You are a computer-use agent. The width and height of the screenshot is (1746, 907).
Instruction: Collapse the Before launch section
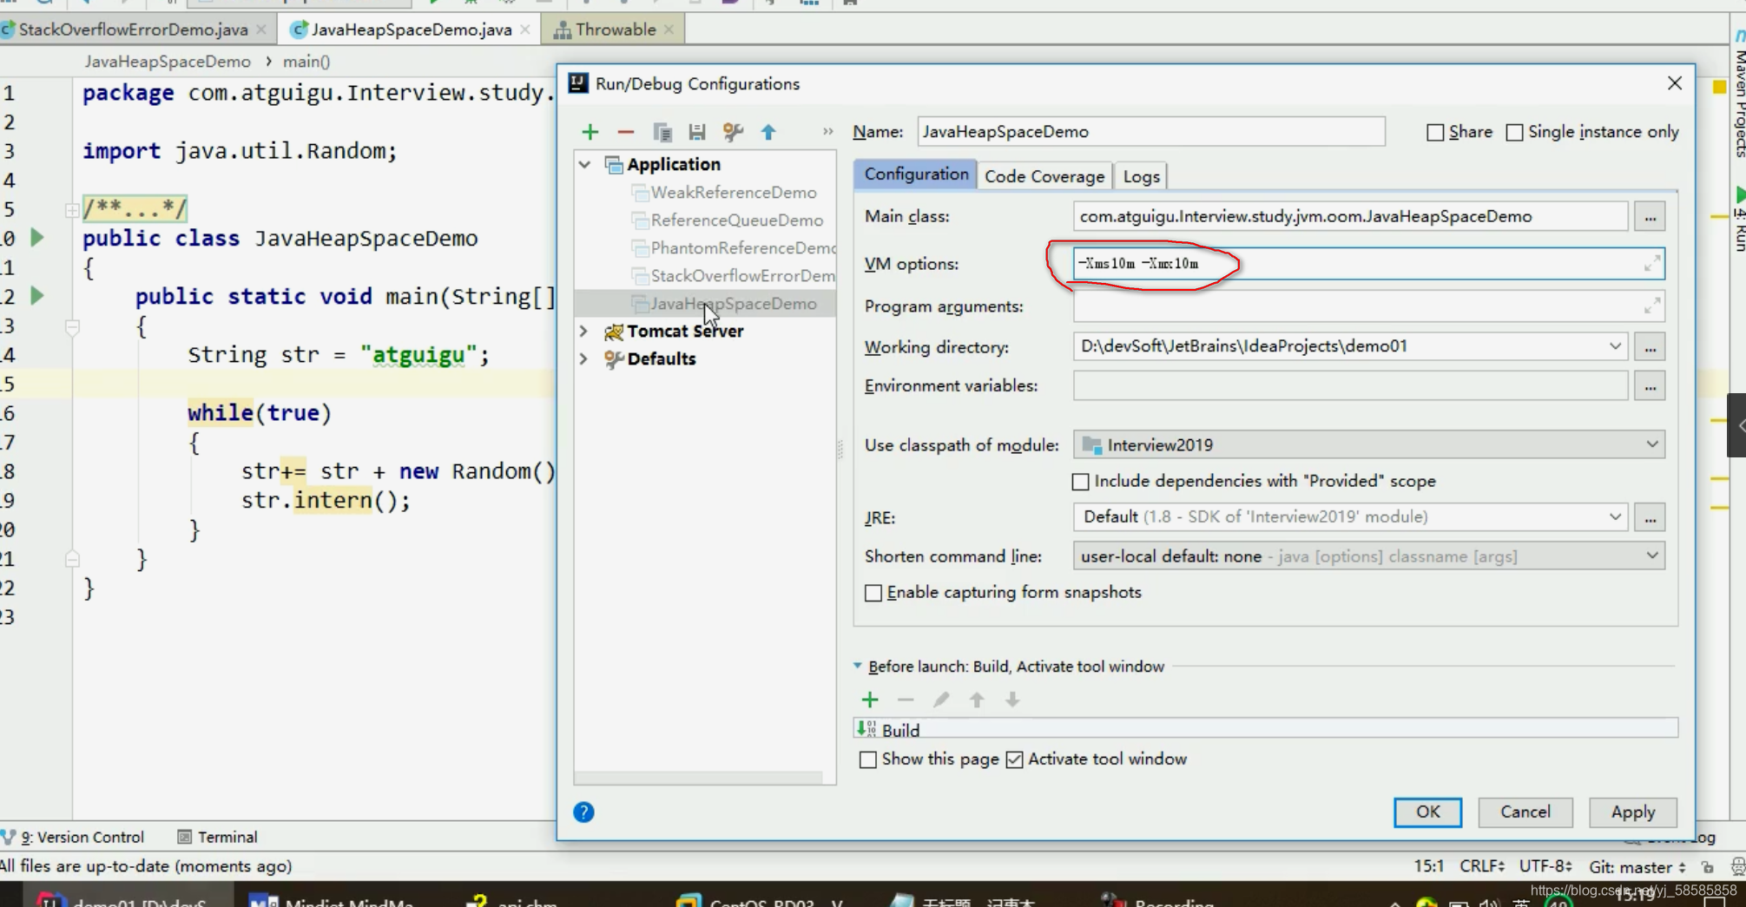point(858,666)
